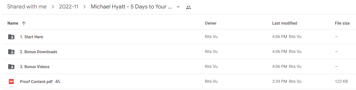This screenshot has height=90, width=356.
Task: Go to Shared with me breadcrumb
Action: pos(27,7)
